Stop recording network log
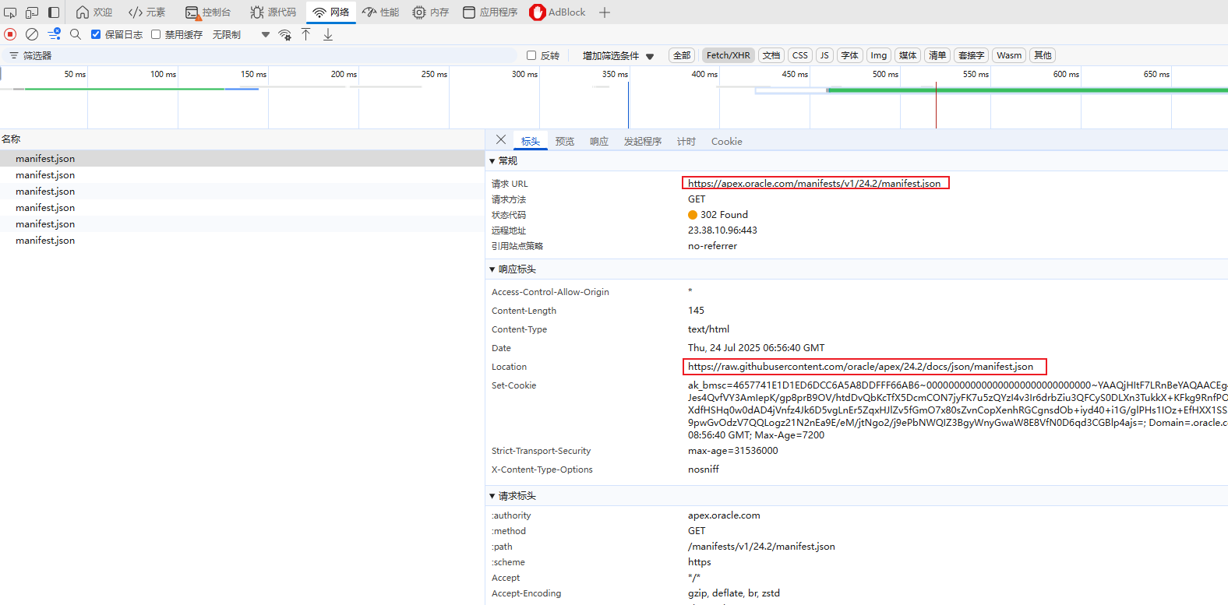Screen dimensions: 1228x605 click(x=10, y=34)
